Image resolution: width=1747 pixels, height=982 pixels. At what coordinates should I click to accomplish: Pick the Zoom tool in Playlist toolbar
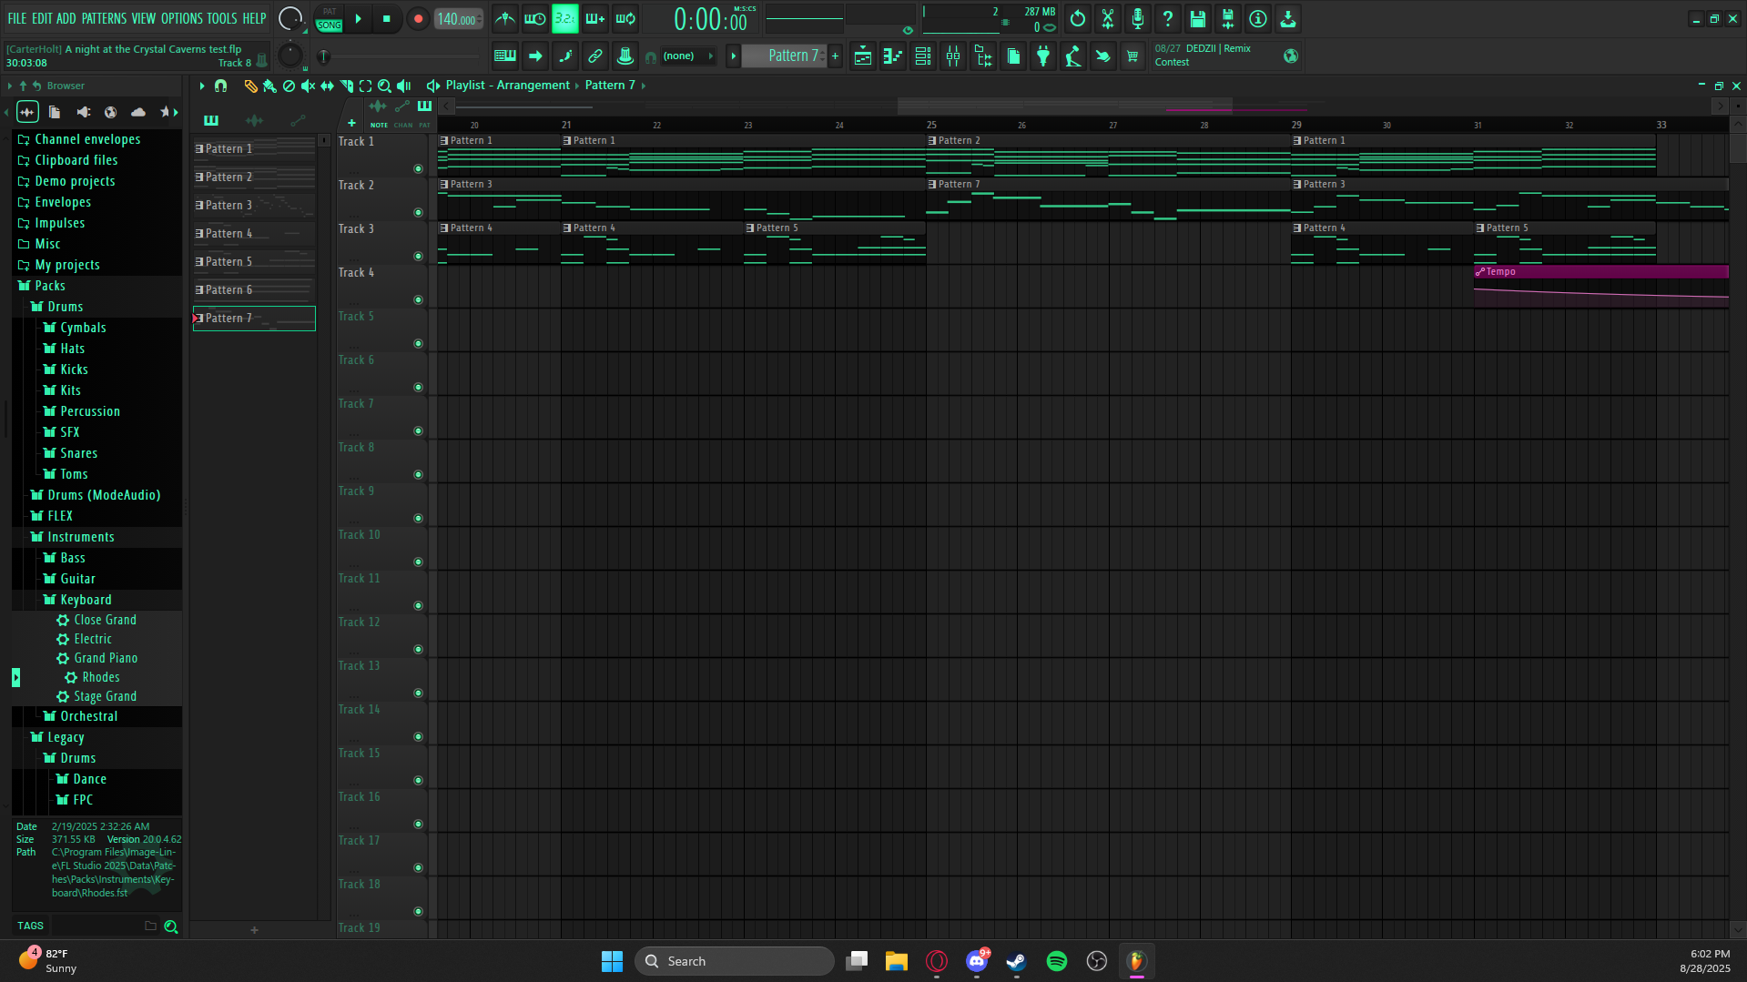click(384, 86)
